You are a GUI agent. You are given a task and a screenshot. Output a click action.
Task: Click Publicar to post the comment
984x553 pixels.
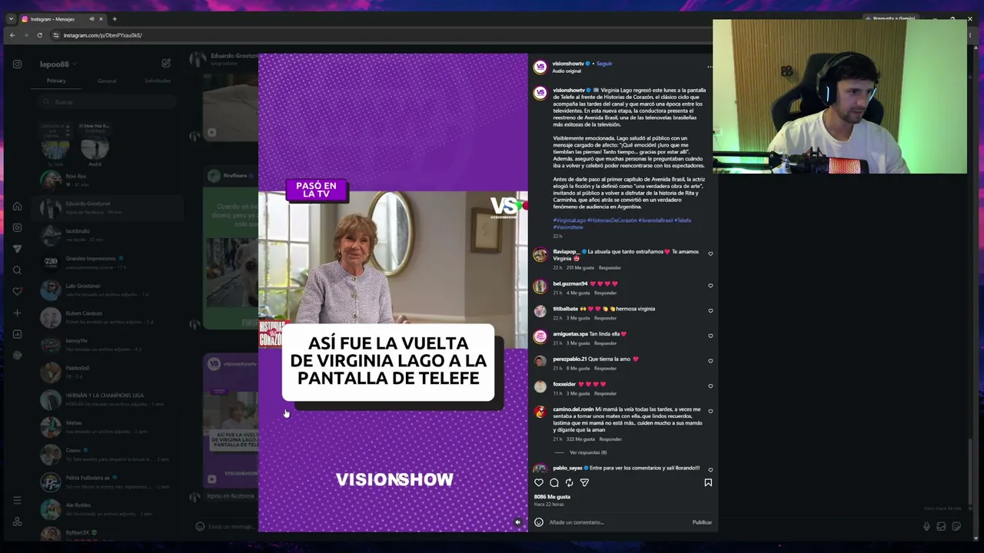click(x=702, y=522)
